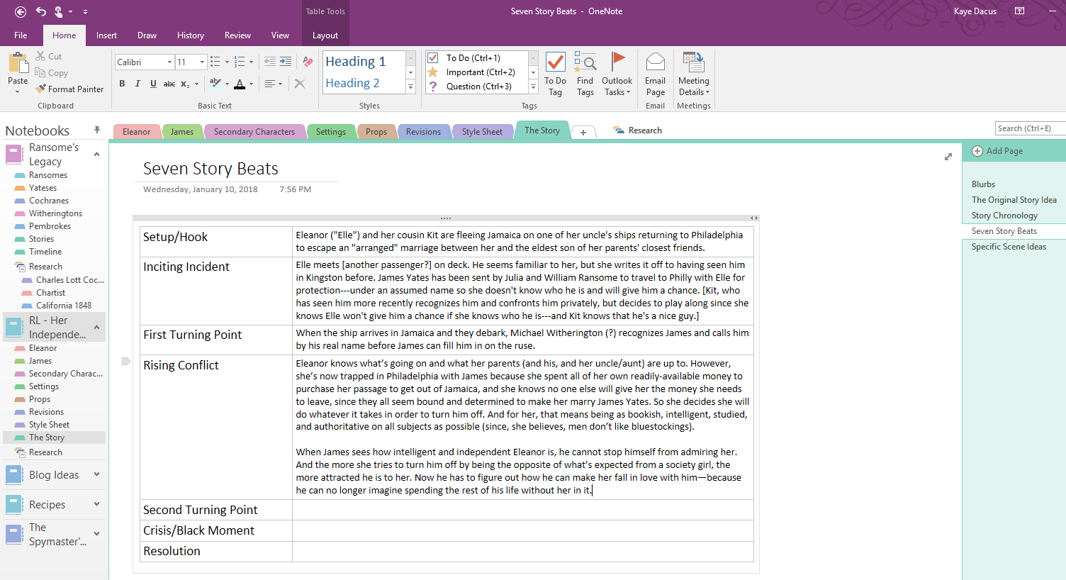1066x580 pixels.
Task: Open the font name dropdown showing Calibri
Action: [169, 62]
